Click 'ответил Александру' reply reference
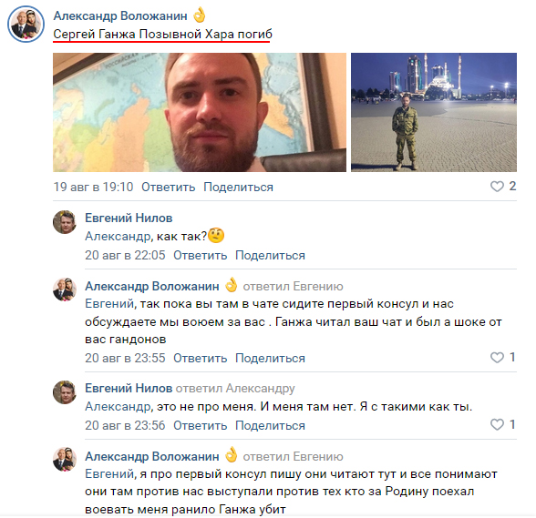This screenshot has height=518, width=536. pyautogui.click(x=235, y=388)
